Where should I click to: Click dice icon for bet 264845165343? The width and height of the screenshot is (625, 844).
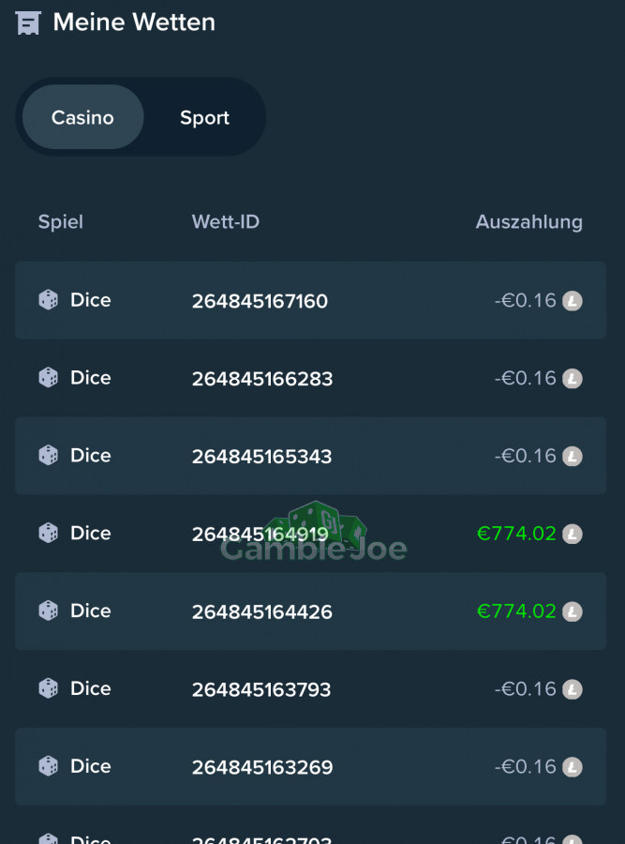point(49,456)
